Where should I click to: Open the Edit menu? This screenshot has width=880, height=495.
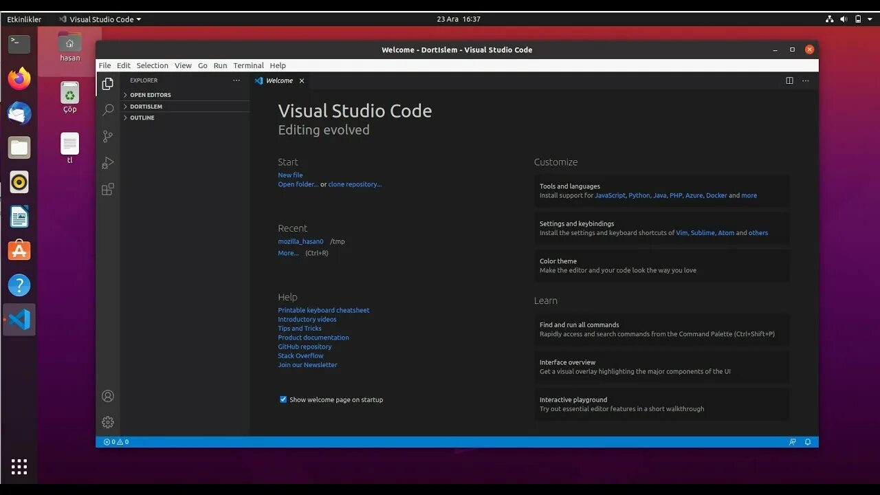(x=124, y=65)
